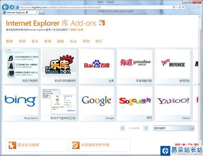
Task: Open address bar search dropdown arrow
Action: 177,7
